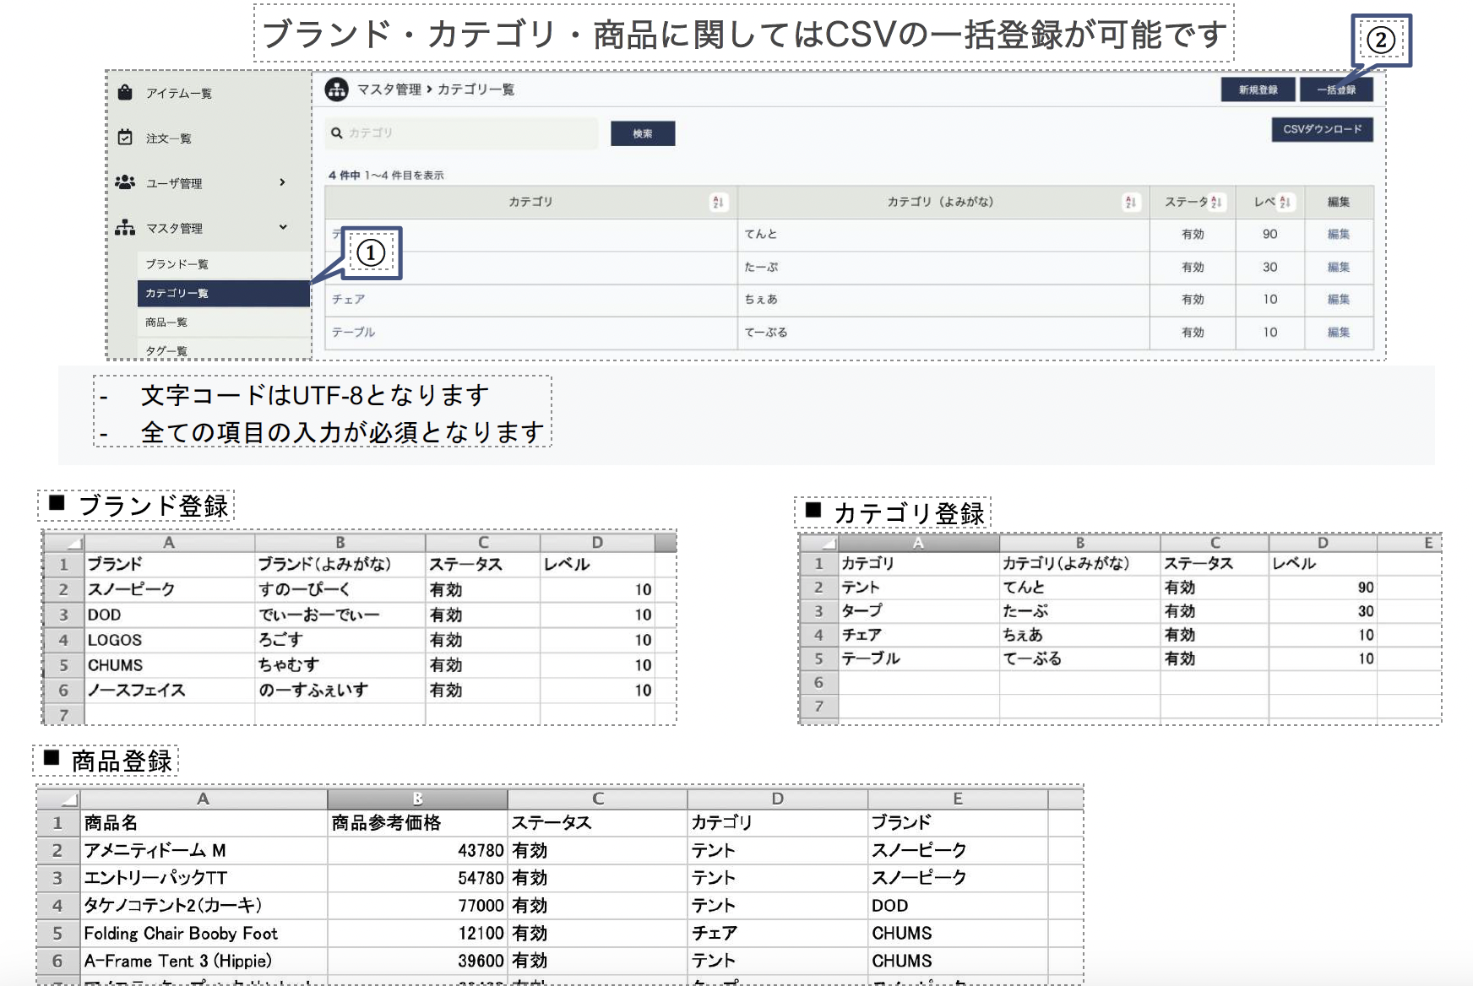1473x986 pixels.
Task: Open ブランド一覧 in the sidebar
Action: [177, 264]
